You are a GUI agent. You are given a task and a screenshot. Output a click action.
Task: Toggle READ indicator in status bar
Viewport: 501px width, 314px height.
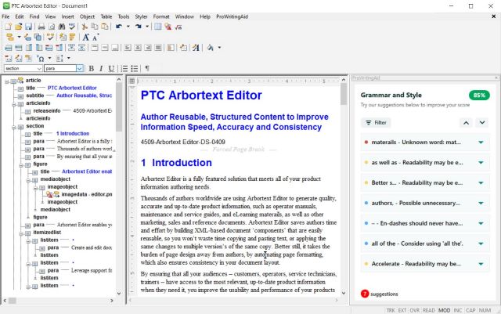tap(429, 310)
